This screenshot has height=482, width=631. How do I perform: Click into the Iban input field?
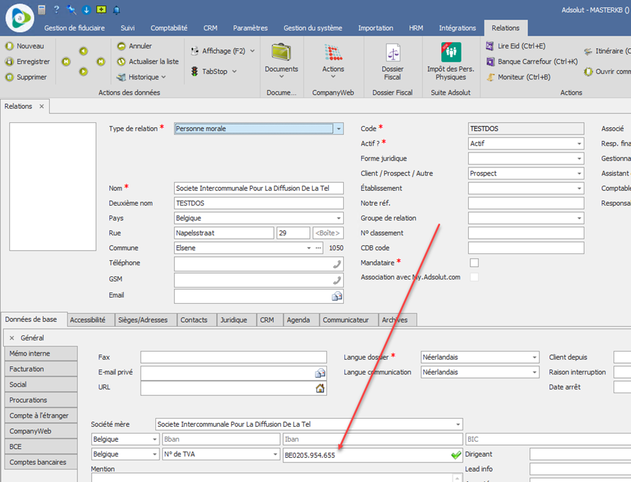click(x=373, y=439)
